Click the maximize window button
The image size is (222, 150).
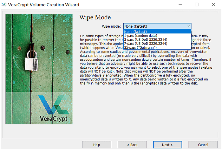tap(197, 5)
